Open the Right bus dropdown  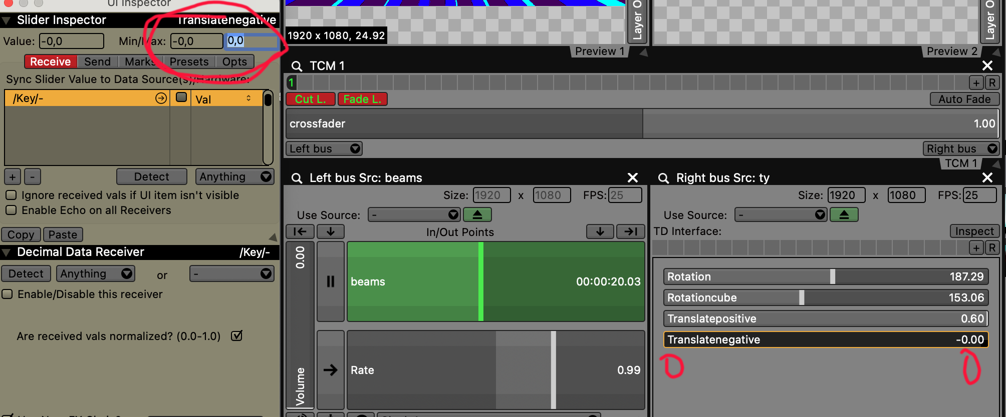coord(961,148)
